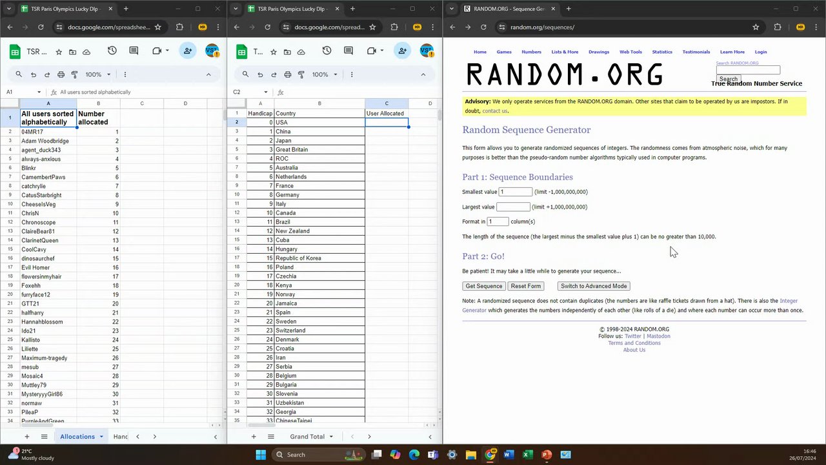The height and width of the screenshot is (465, 826).
Task: Open Excel from the Windows taskbar
Action: pos(527,455)
